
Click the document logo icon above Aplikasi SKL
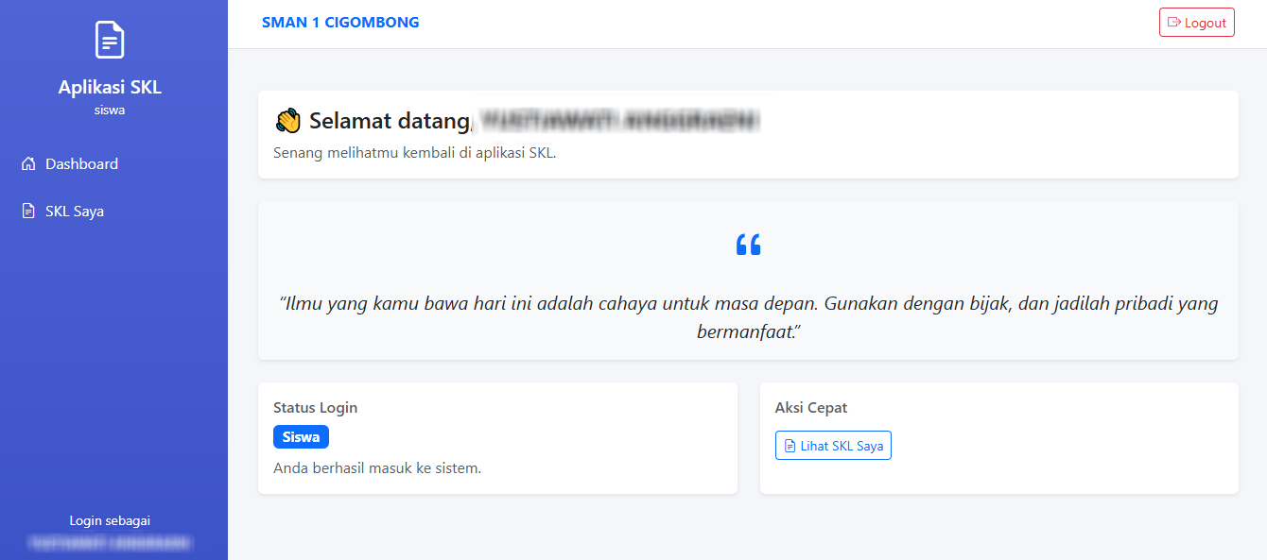tap(110, 40)
